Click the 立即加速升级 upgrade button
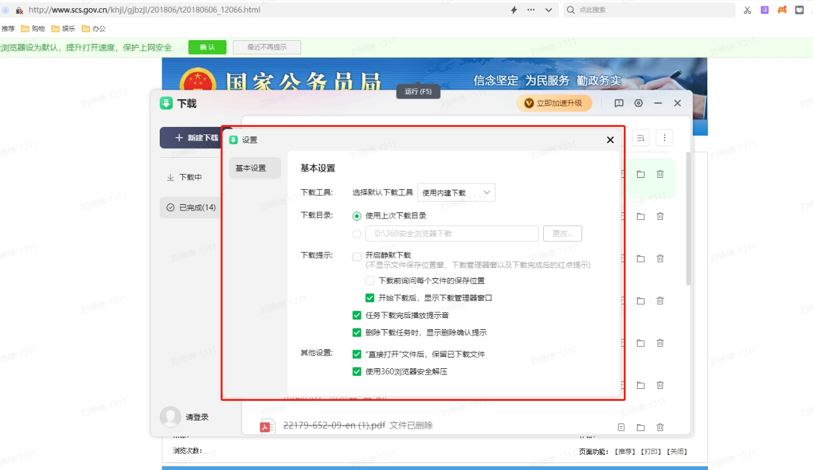 554,103
